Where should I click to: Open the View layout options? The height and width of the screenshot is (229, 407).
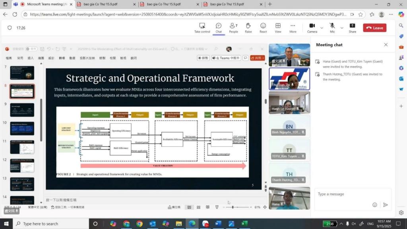point(278,28)
